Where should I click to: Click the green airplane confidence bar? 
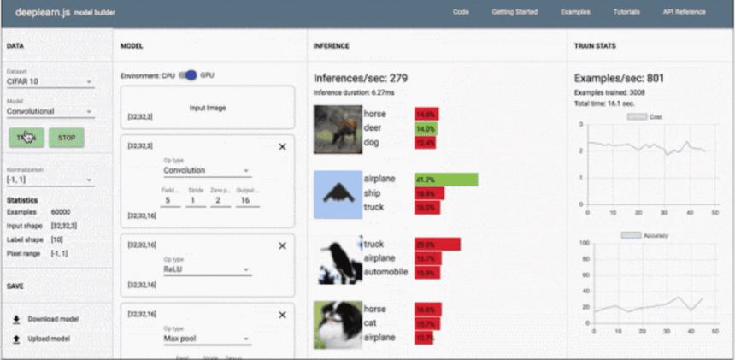tap(445, 180)
